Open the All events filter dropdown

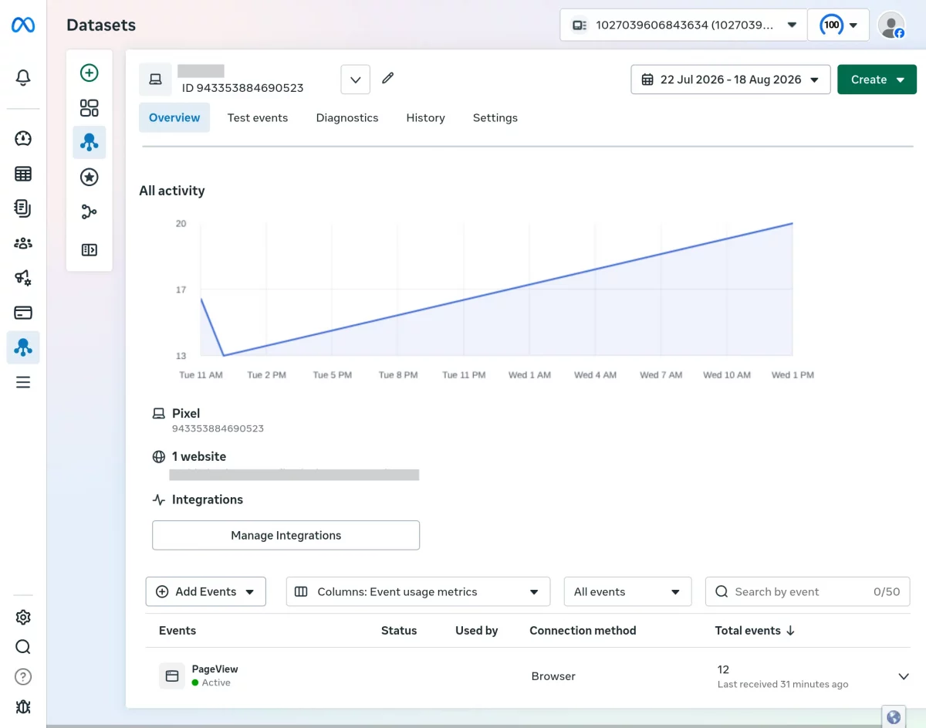point(627,591)
